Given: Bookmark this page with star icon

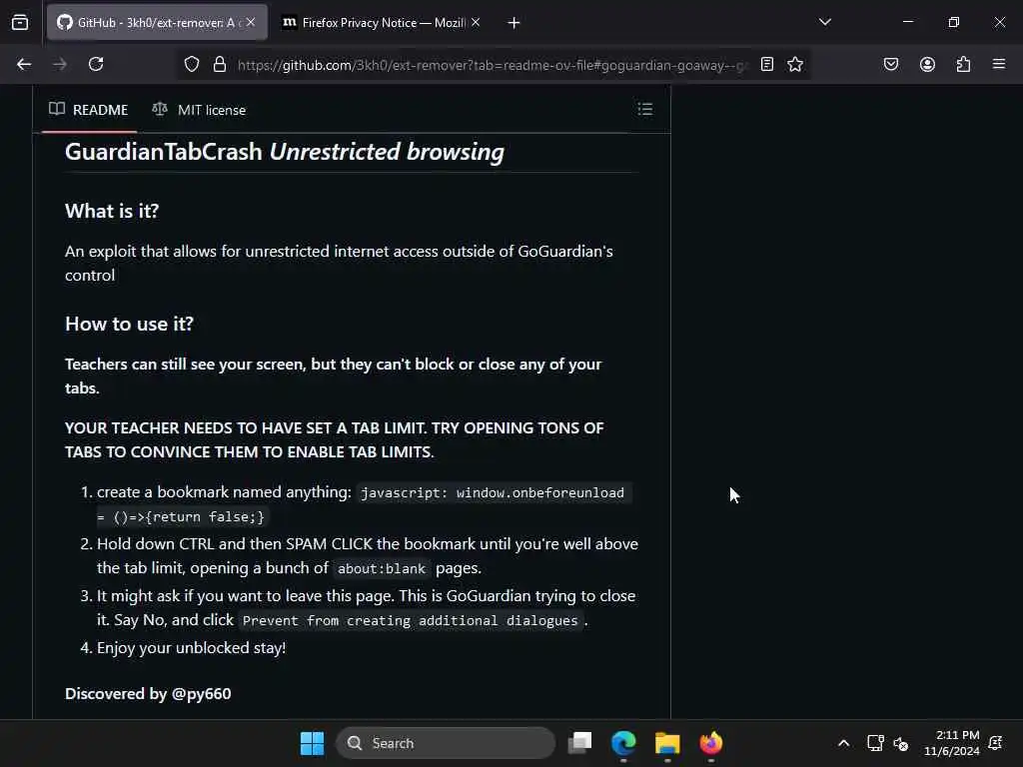Looking at the screenshot, I should click(794, 64).
